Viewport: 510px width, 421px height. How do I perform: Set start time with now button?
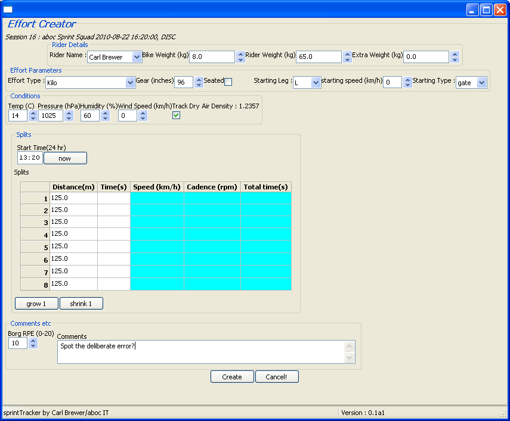coord(65,158)
